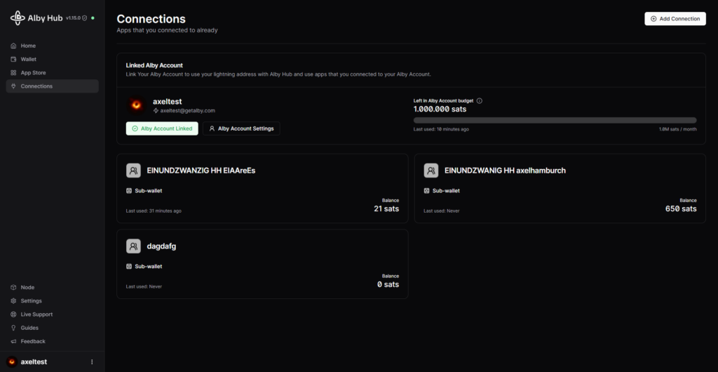Image resolution: width=718 pixels, height=372 pixels.
Task: Click the Node icon in sidebar
Action: click(13, 287)
